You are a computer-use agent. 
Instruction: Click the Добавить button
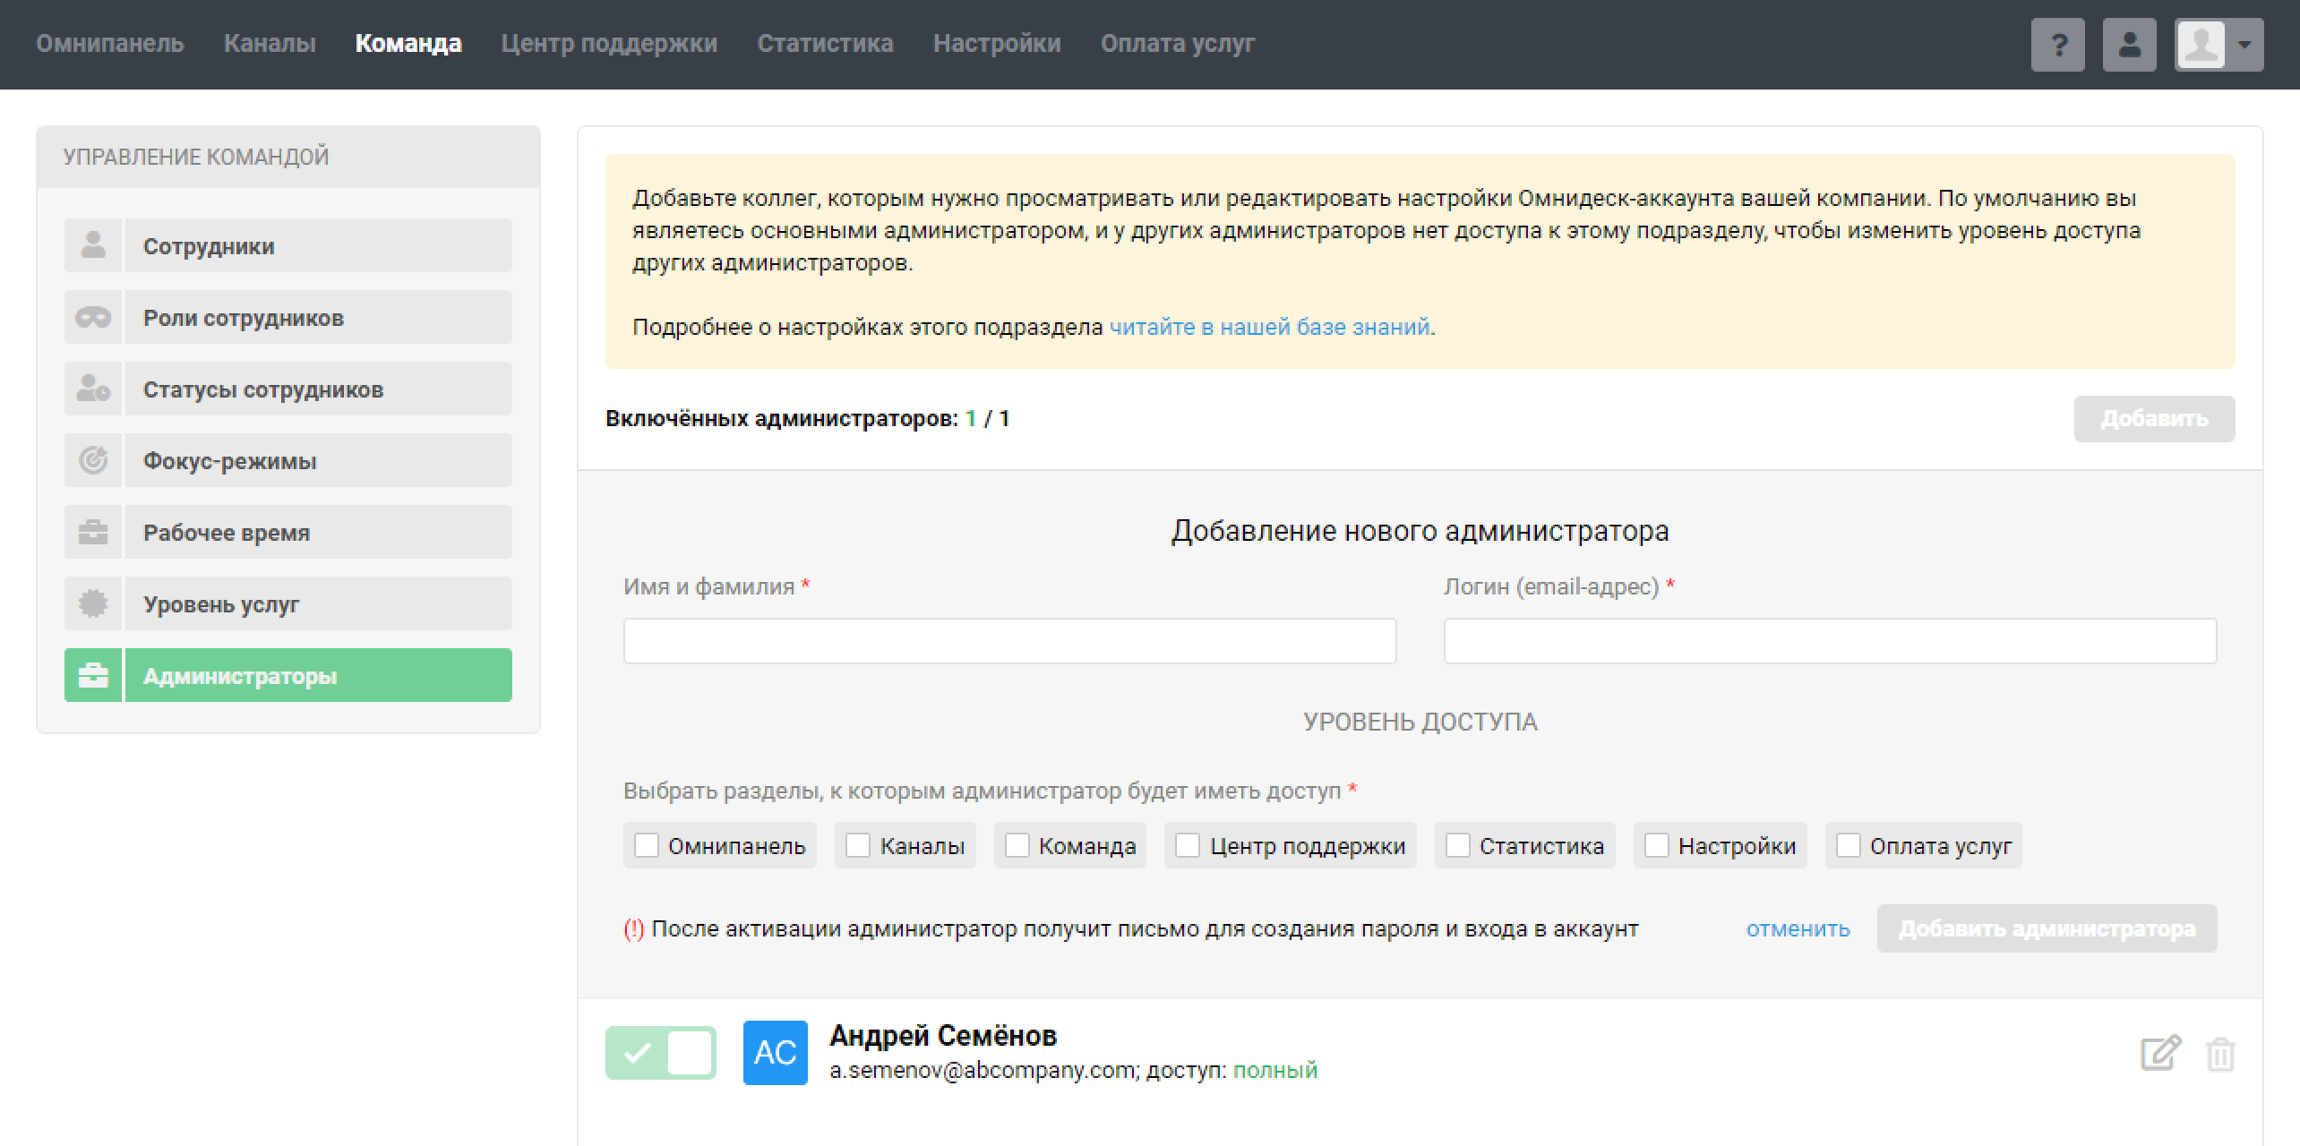tap(2154, 418)
